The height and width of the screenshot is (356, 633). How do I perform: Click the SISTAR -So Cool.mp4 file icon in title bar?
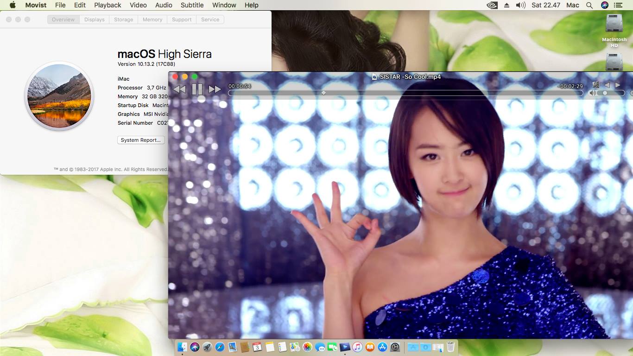pyautogui.click(x=374, y=77)
